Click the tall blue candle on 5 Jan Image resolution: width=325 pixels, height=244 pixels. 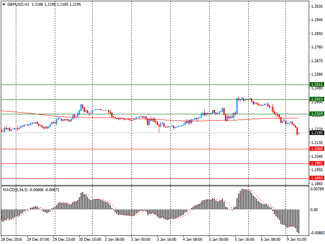pyautogui.click(x=237, y=106)
